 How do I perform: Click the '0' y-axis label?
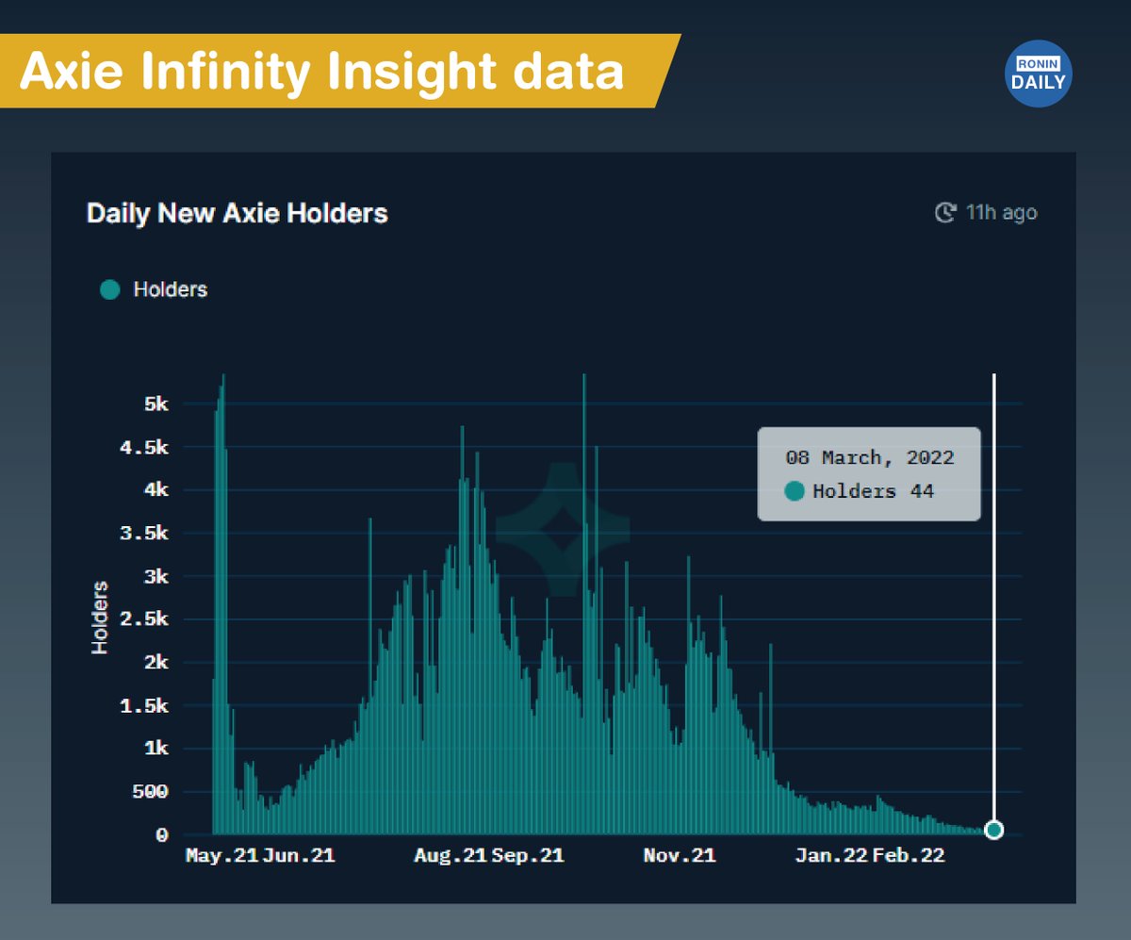coord(162,835)
